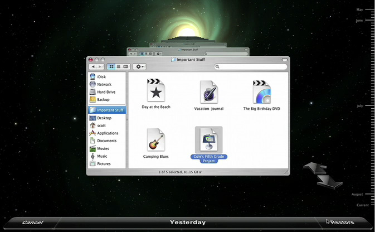Click the Finder search field
The height and width of the screenshot is (232, 375).
coord(251,66)
